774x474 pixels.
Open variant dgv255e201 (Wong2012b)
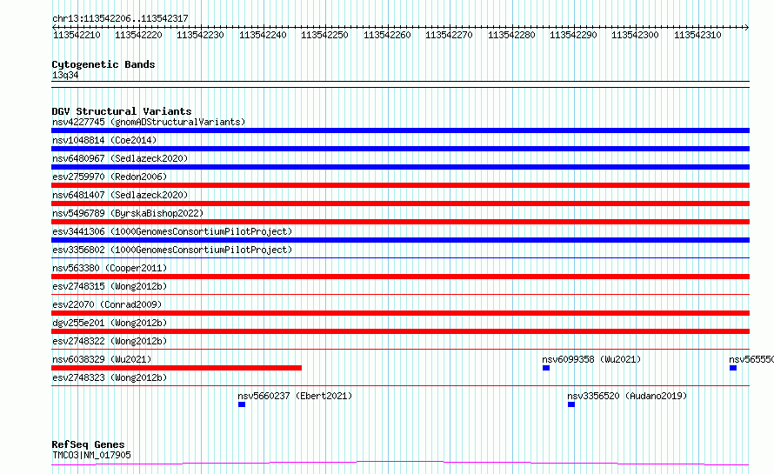(110, 323)
